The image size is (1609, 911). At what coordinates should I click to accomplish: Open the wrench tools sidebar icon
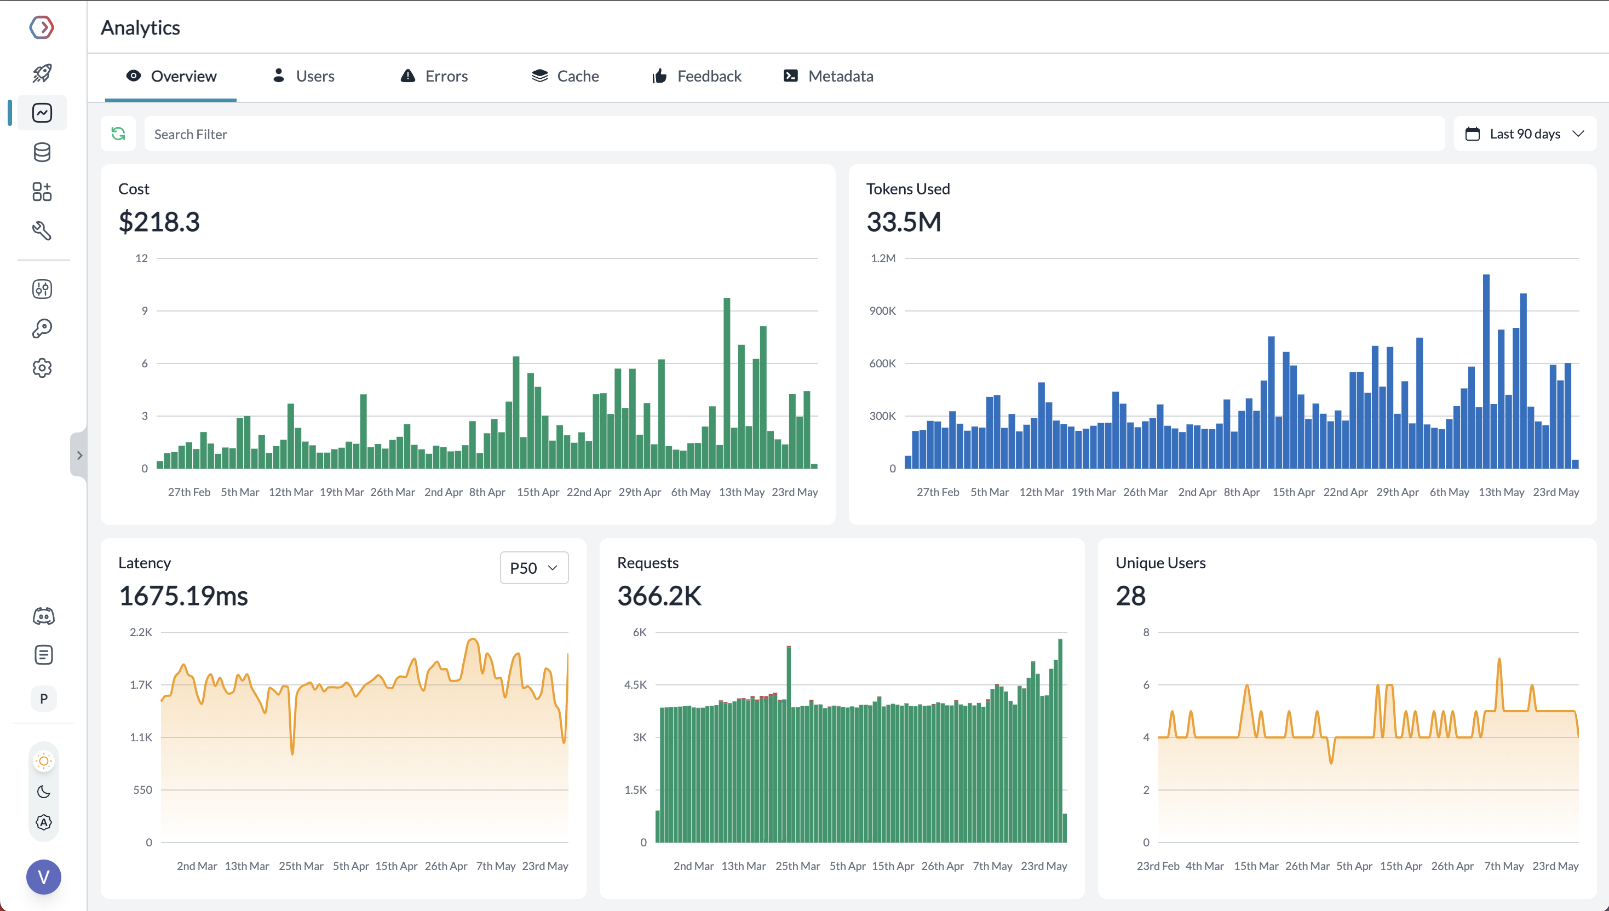[42, 231]
